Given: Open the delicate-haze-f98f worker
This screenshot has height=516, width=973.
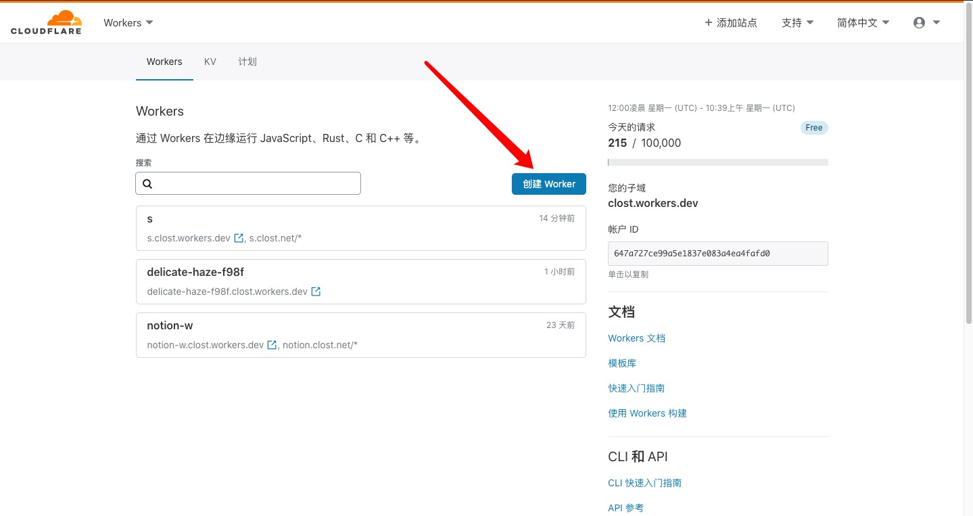Looking at the screenshot, I should click(x=361, y=281).
